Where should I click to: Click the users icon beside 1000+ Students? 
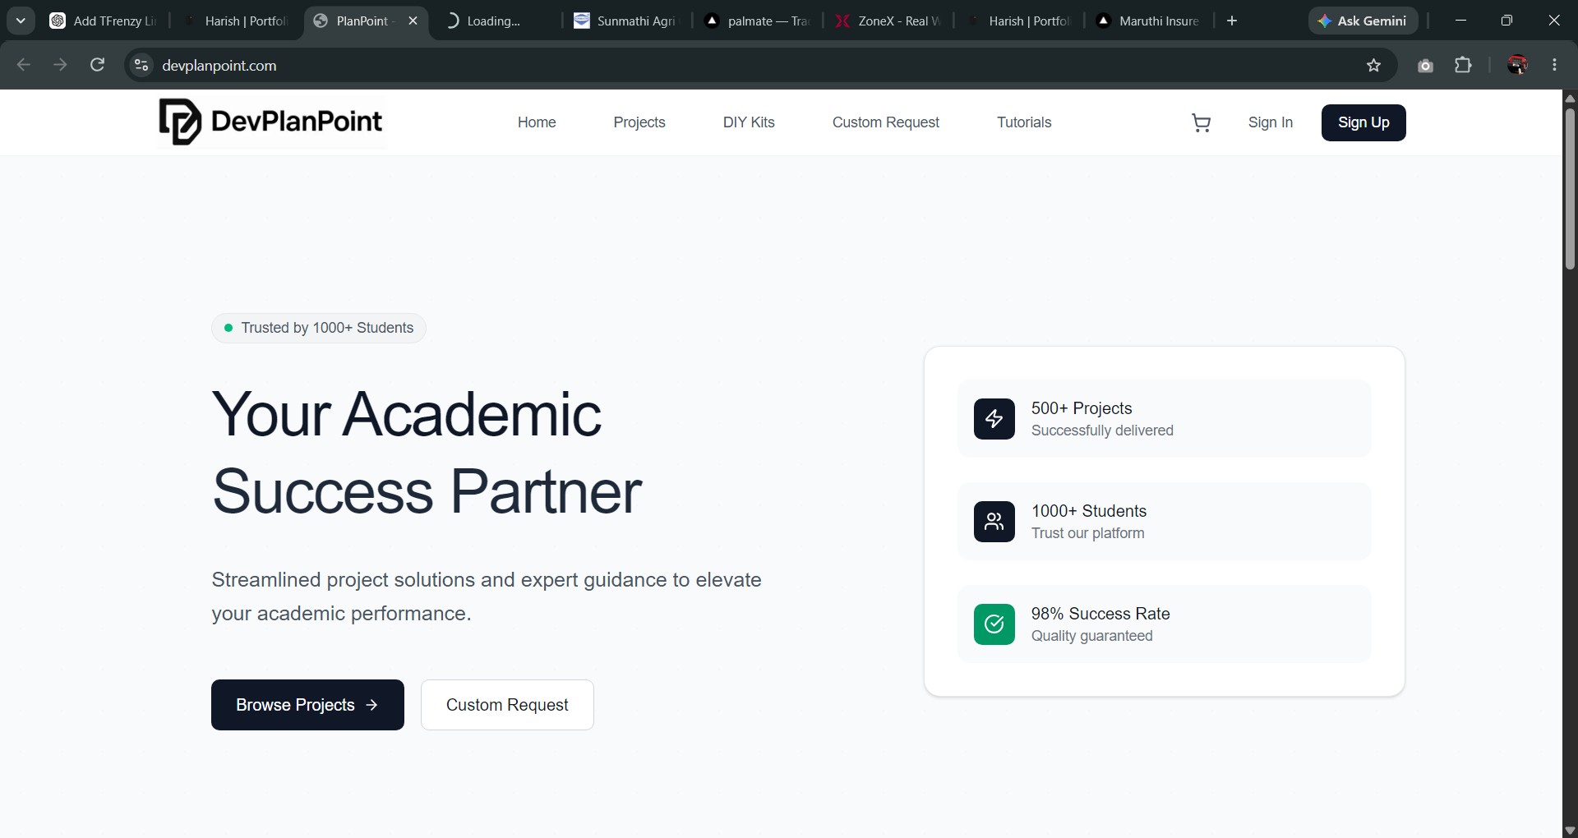pyautogui.click(x=994, y=522)
